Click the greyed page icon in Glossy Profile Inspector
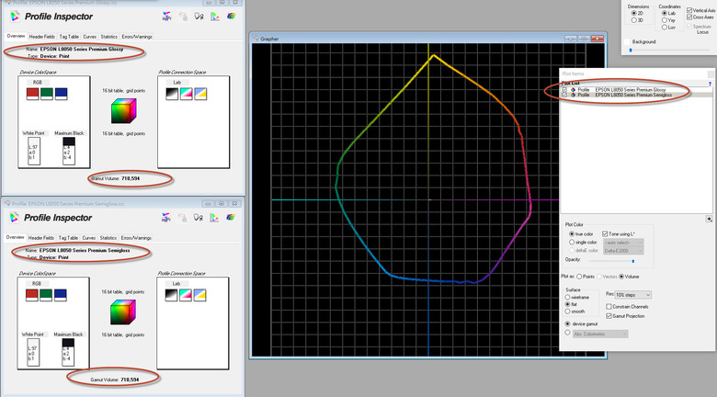717x397 pixels. click(183, 17)
